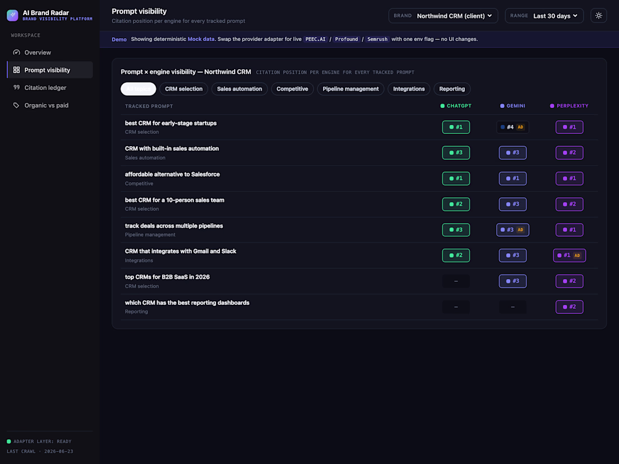Click Perplexity #2 badge for sales automation prompt
Image resolution: width=619 pixels, height=464 pixels.
(569, 152)
